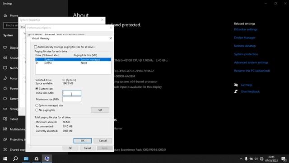Click the Set button
Image resolution: width=289 pixels, height=163 pixels.
click(x=100, y=110)
